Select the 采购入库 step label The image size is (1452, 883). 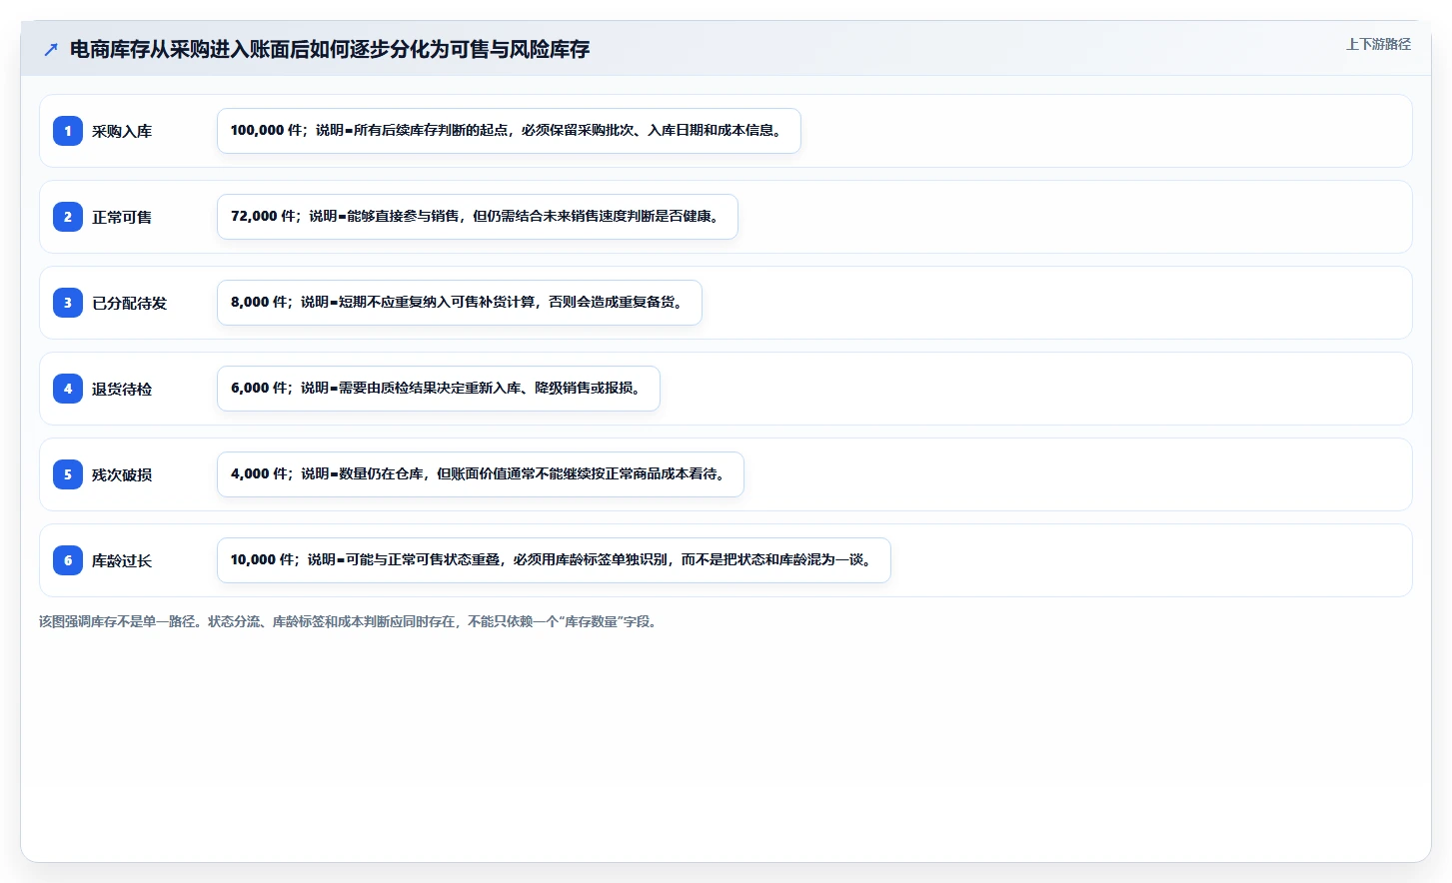[122, 131]
